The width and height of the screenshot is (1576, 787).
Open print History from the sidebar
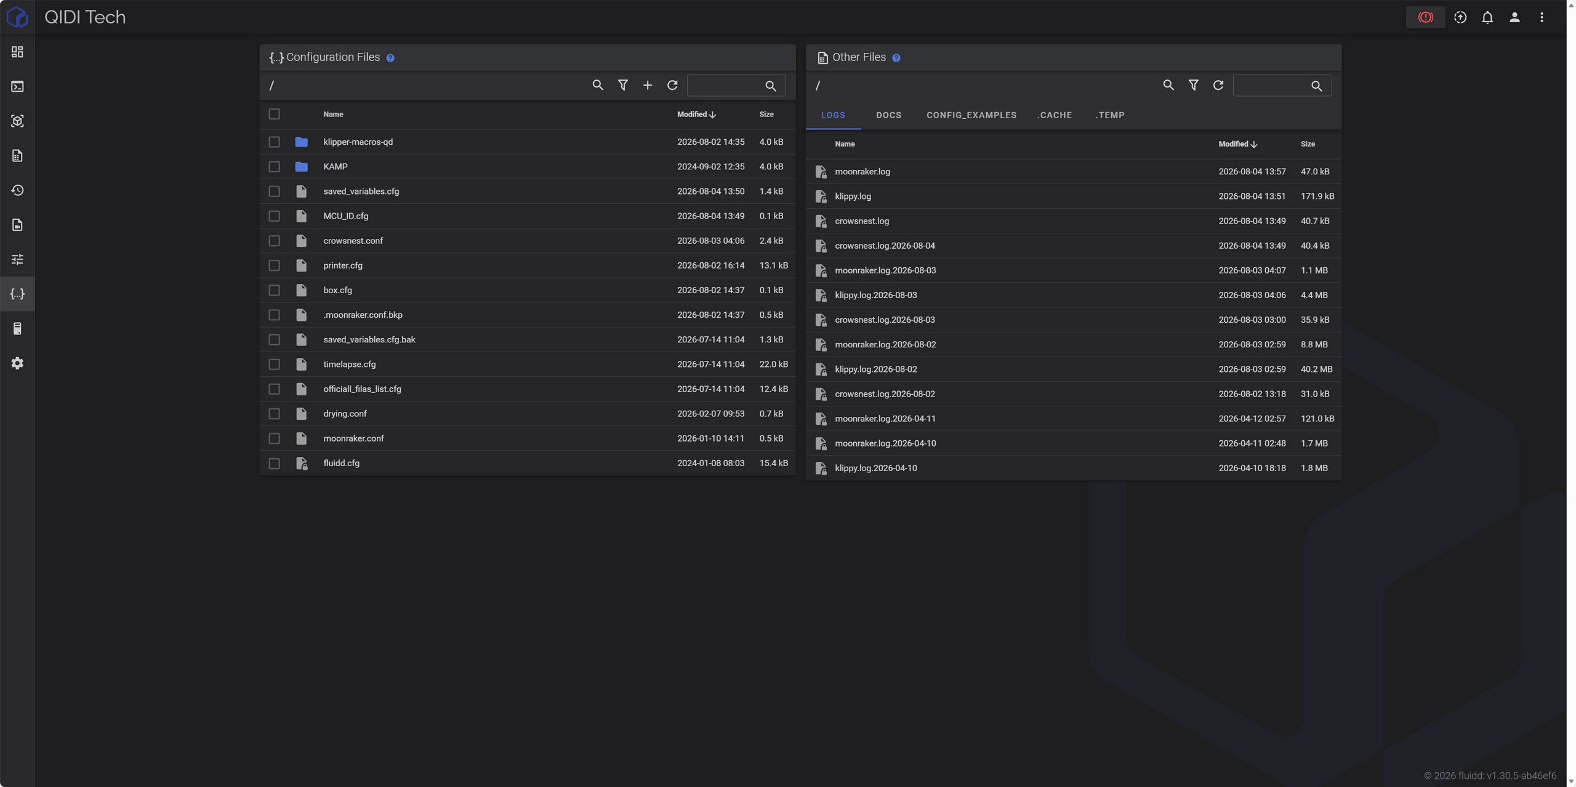[x=17, y=190]
